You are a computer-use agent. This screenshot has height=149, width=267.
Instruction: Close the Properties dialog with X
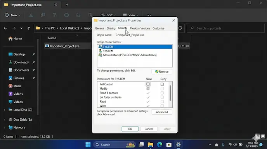(x=173, y=20)
